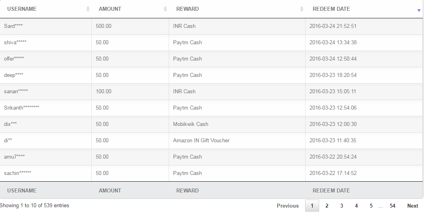Screen dimensions: 426x214
Task: Click the Previous pagination button
Action: [288, 206]
